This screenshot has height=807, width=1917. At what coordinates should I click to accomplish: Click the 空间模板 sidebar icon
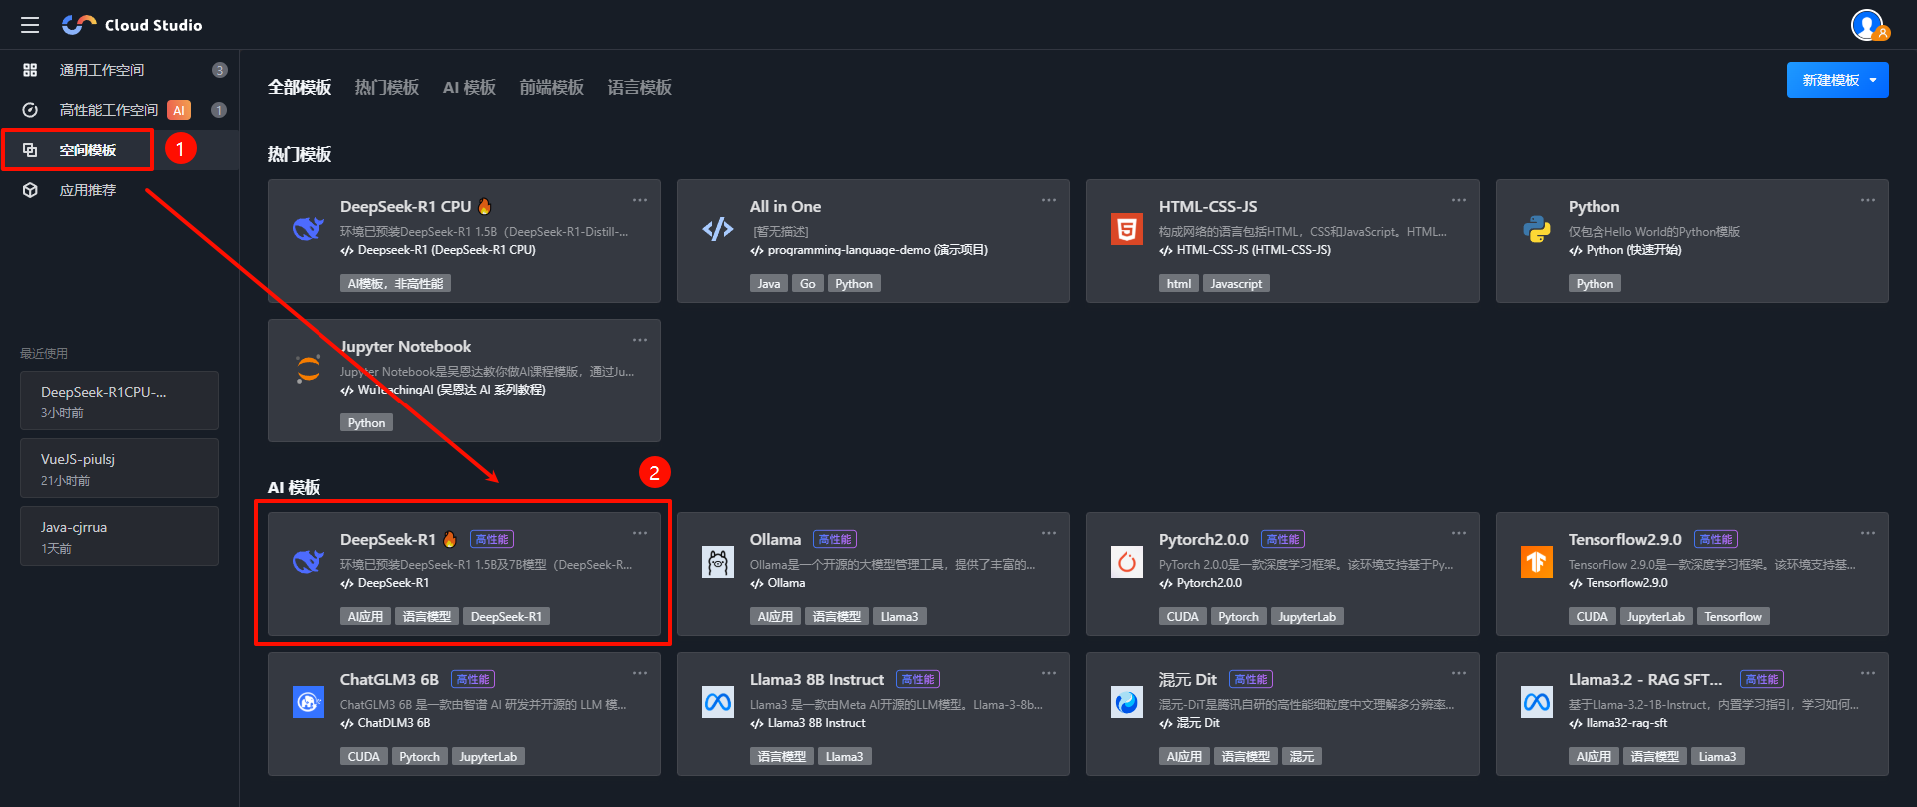[30, 150]
